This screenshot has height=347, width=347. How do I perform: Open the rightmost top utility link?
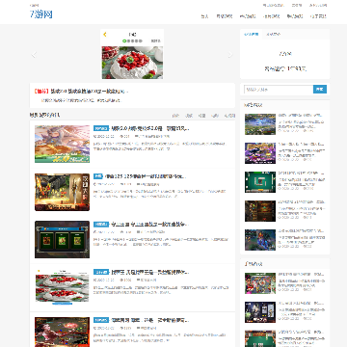(318, 5)
